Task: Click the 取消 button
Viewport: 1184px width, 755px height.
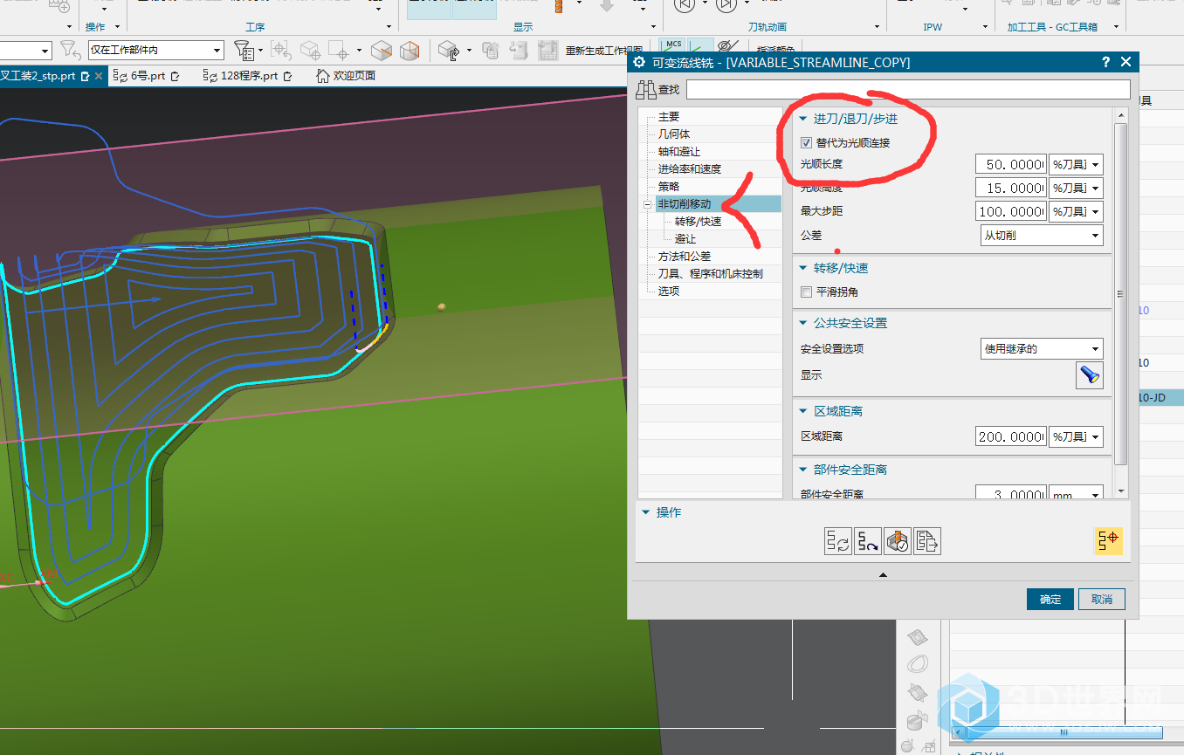Action: 1102,599
